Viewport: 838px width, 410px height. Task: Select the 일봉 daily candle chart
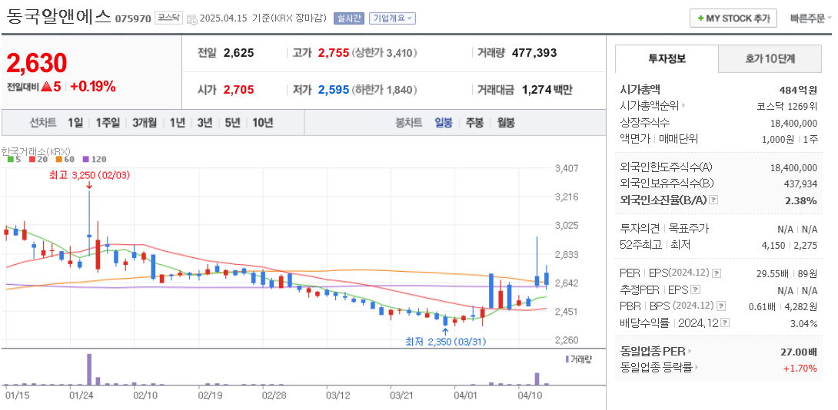[x=444, y=123]
